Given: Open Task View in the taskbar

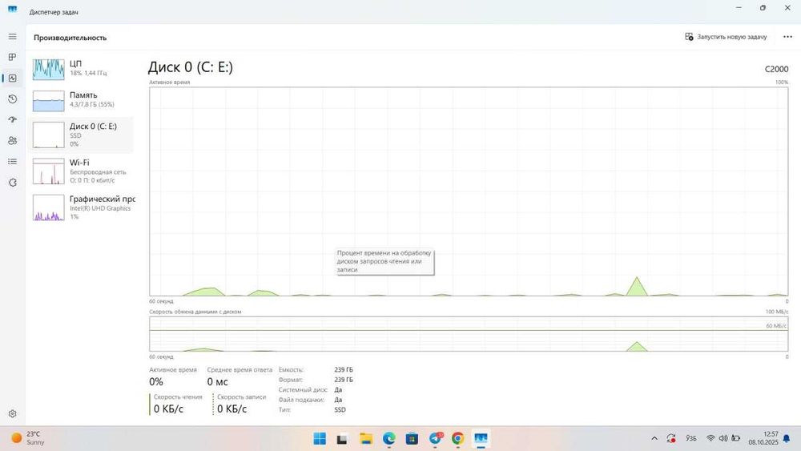Looking at the screenshot, I should (342, 438).
